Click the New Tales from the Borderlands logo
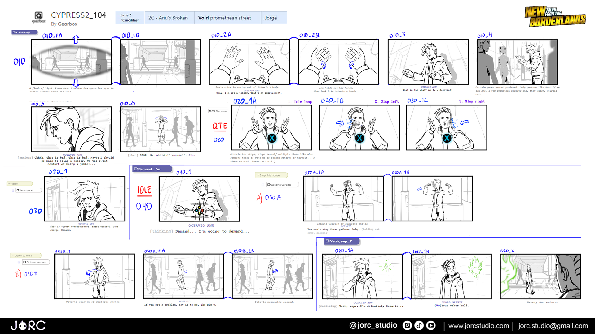Screen dimensions: 595x334 tap(555, 17)
